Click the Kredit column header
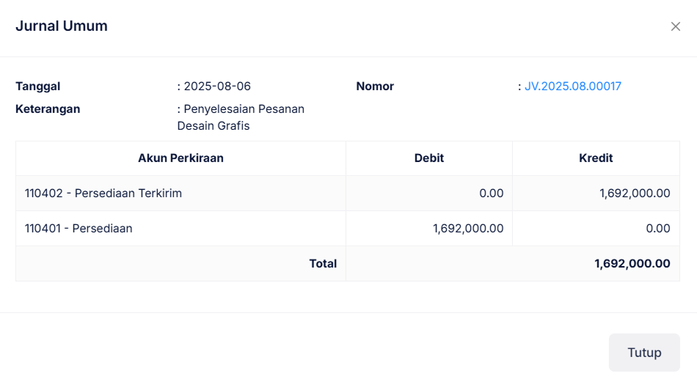 (596, 158)
